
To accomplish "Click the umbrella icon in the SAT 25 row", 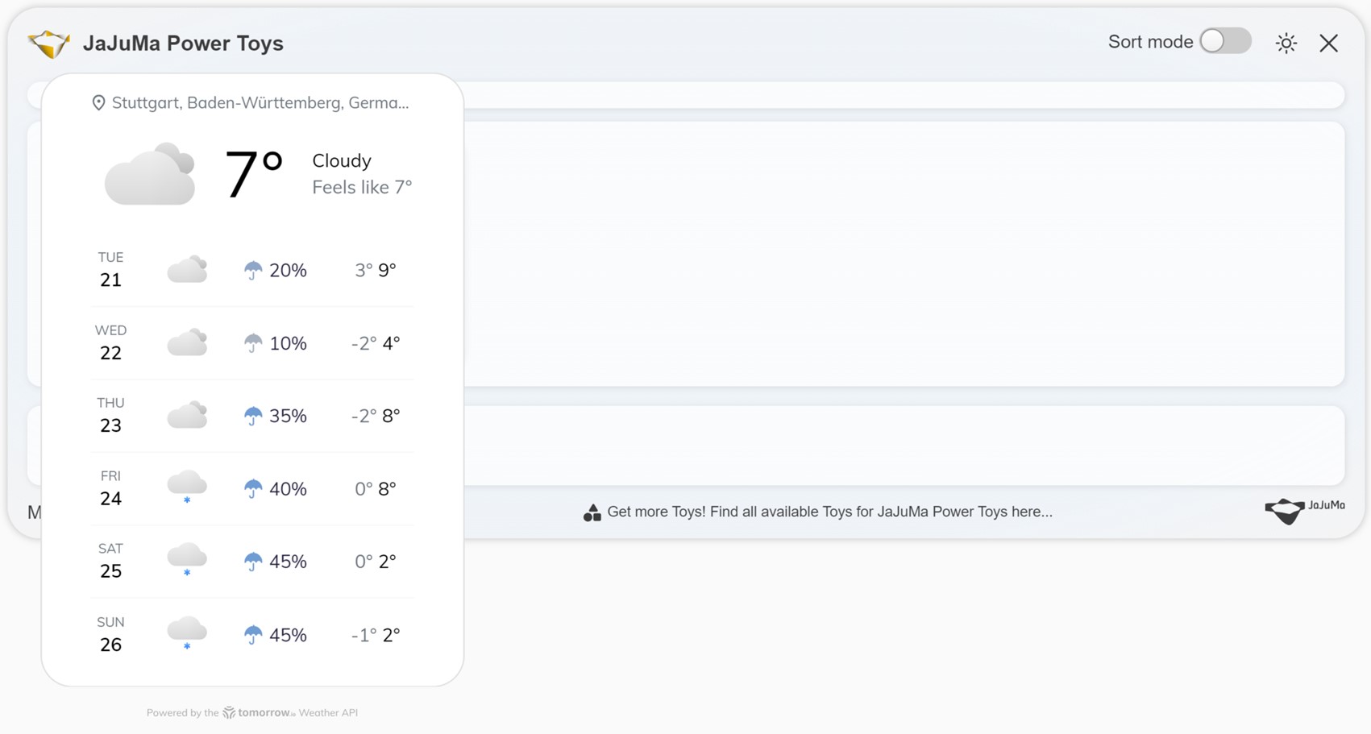I will click(253, 562).
